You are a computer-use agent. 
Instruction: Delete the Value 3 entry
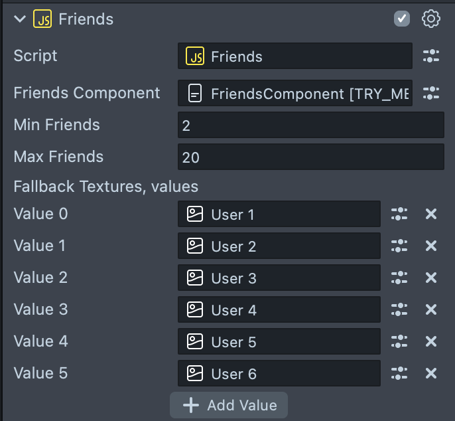431,309
